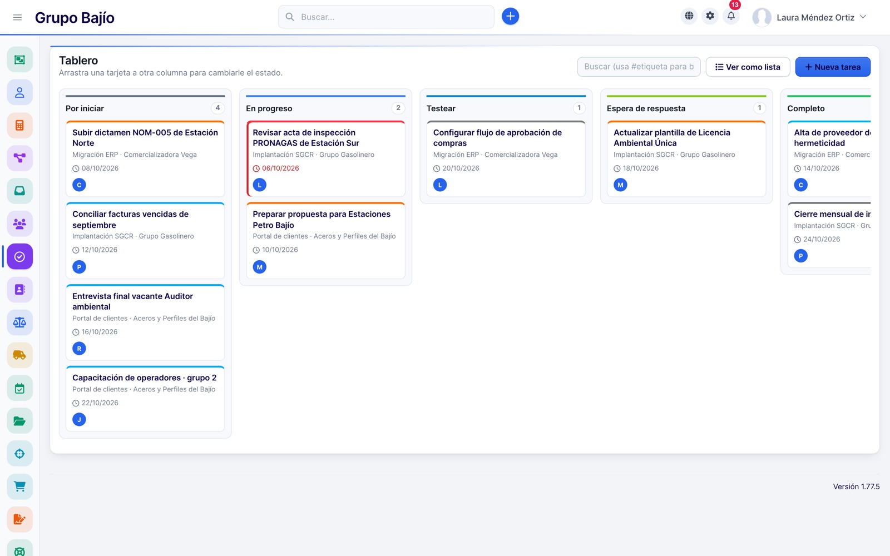
Task: Open card Configurar flujo de aprobación de compras
Action: coord(506,158)
